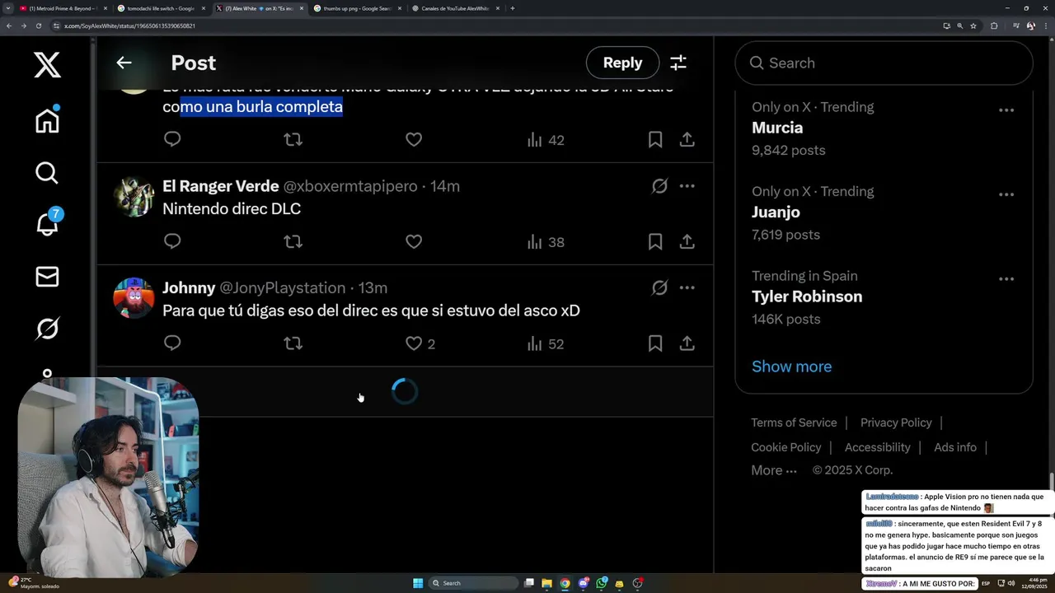Go to Home in the X sidebar

click(47, 119)
